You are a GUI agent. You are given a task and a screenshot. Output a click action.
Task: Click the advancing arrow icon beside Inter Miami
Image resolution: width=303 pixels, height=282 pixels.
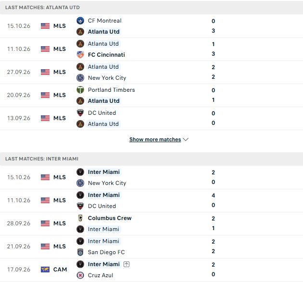pyautogui.click(x=126, y=264)
